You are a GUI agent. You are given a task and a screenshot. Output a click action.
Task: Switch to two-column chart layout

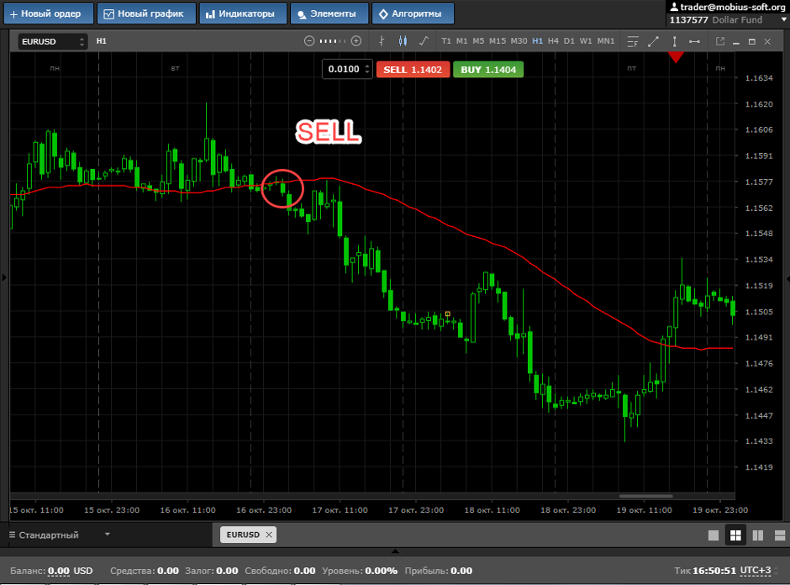pyautogui.click(x=757, y=535)
